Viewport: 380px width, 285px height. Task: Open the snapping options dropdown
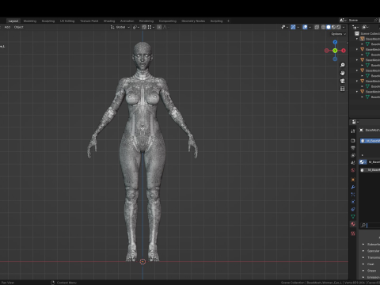(150, 27)
